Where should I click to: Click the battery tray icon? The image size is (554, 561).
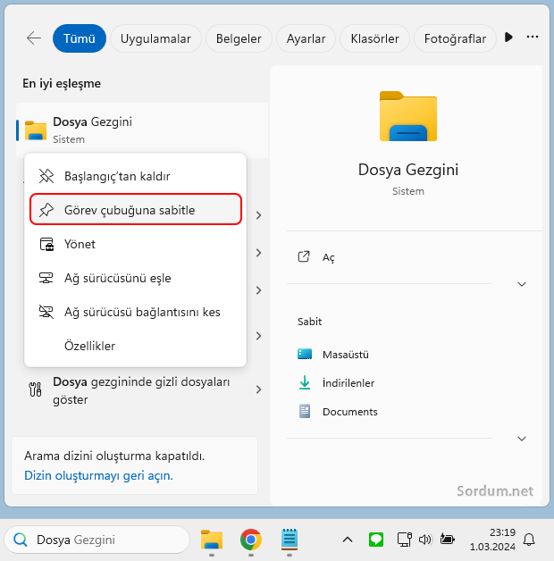448,539
